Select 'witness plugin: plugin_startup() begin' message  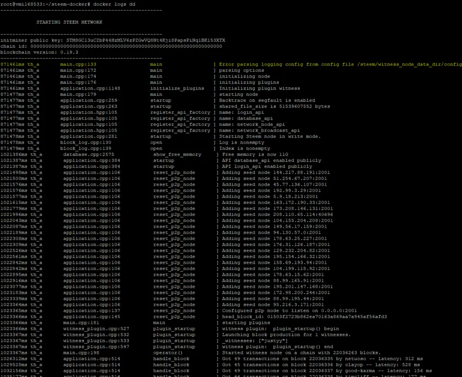(280, 329)
